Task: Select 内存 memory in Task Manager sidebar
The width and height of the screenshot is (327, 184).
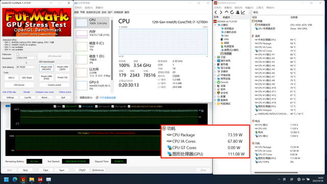Action: [x=92, y=34]
